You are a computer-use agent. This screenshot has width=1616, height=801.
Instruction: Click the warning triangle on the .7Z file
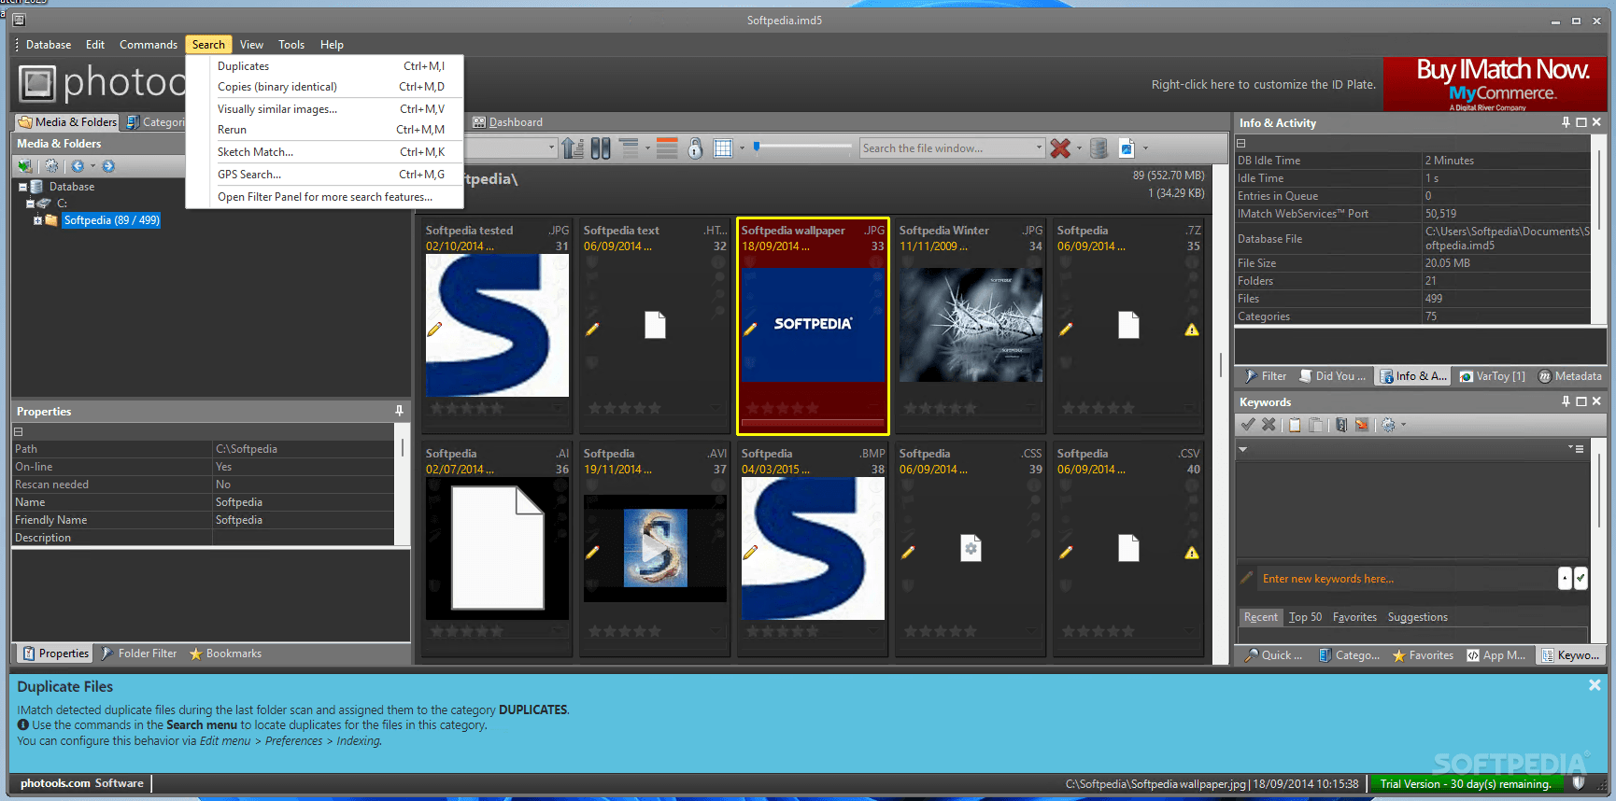coord(1192,330)
